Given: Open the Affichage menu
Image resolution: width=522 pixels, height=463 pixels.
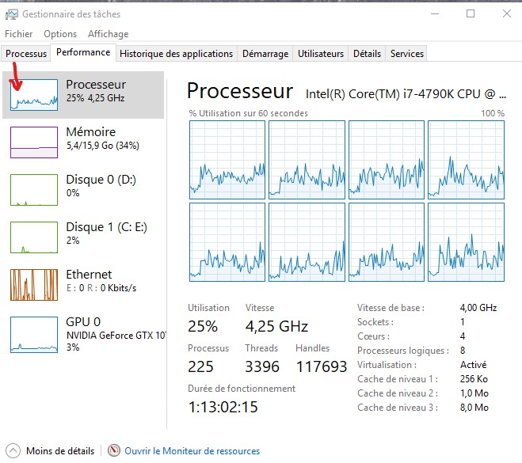Looking at the screenshot, I should coord(109,34).
